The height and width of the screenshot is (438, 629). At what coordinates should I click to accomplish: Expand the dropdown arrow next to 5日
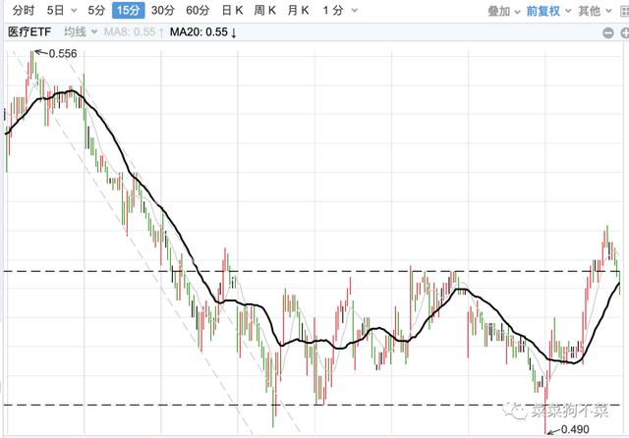pyautogui.click(x=74, y=11)
